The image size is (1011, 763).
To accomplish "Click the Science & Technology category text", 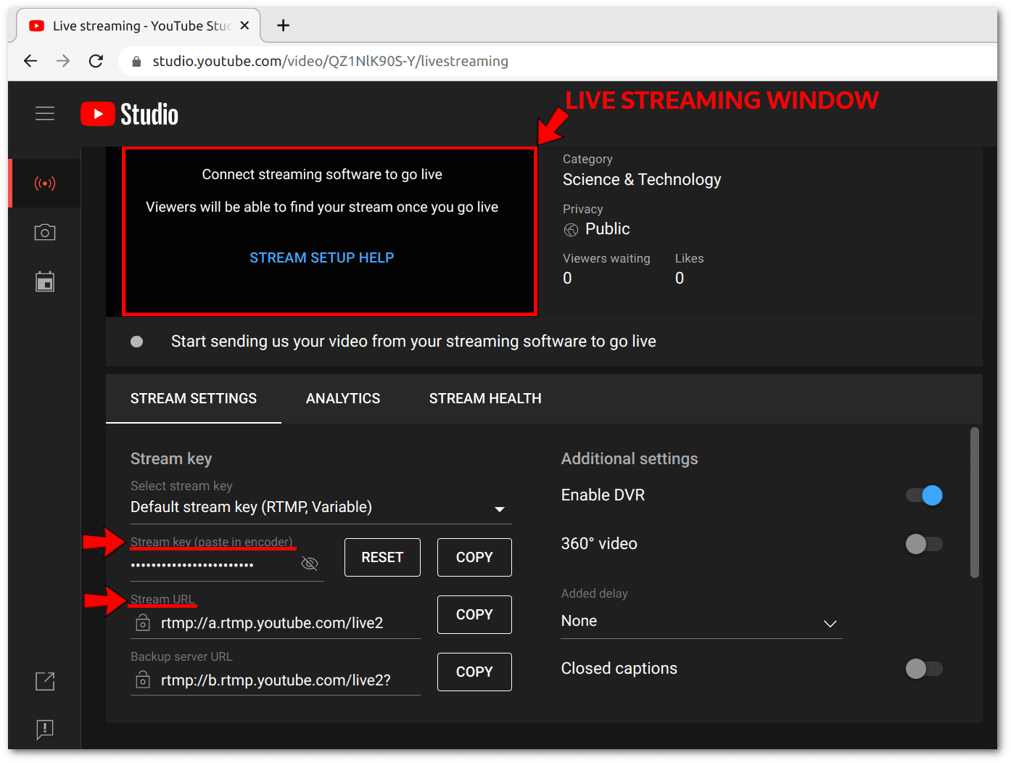I will click(642, 180).
